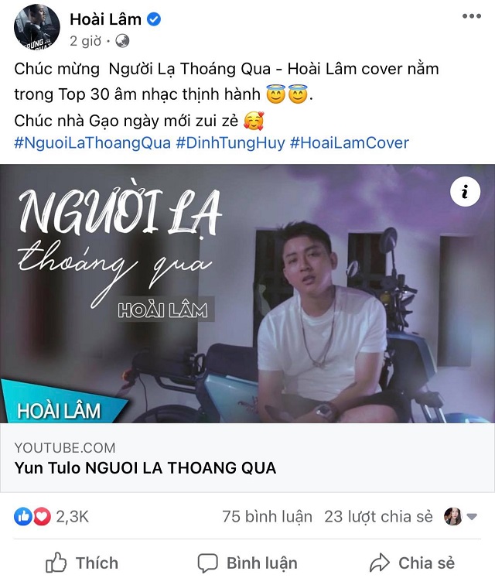Click the public globe privacy icon

click(121, 41)
